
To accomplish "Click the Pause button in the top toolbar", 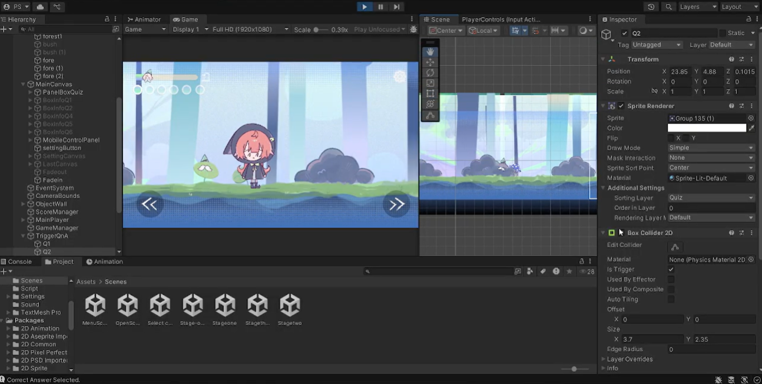I will (380, 7).
